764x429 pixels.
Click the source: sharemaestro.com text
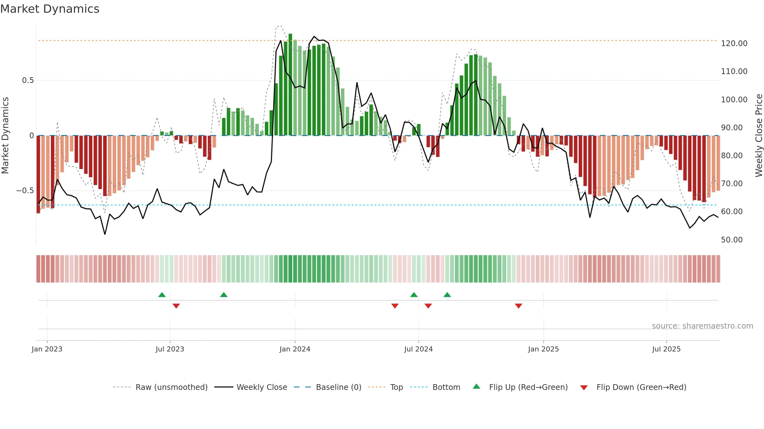pos(703,326)
